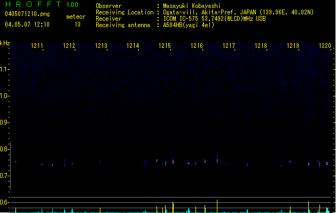This screenshot has width=336, height=213.
Task: Select the Ogata-vill. Akita-Pref. JAPAN location text
Action: point(238,12)
